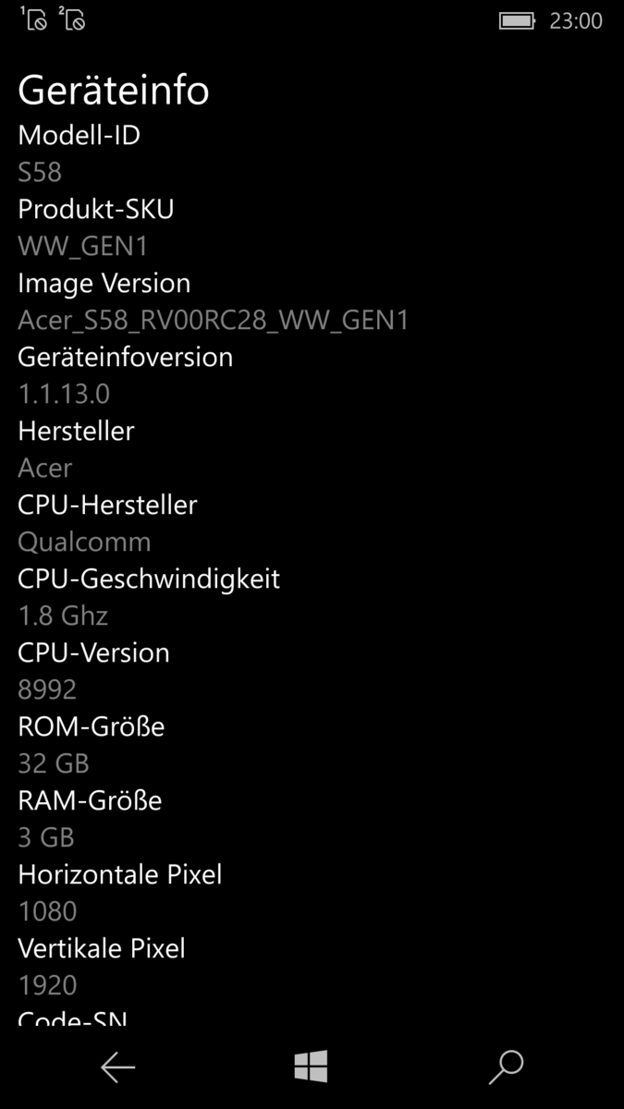Image resolution: width=624 pixels, height=1109 pixels.
Task: Tap the Horizontale Pixel value 1080
Action: (47, 911)
